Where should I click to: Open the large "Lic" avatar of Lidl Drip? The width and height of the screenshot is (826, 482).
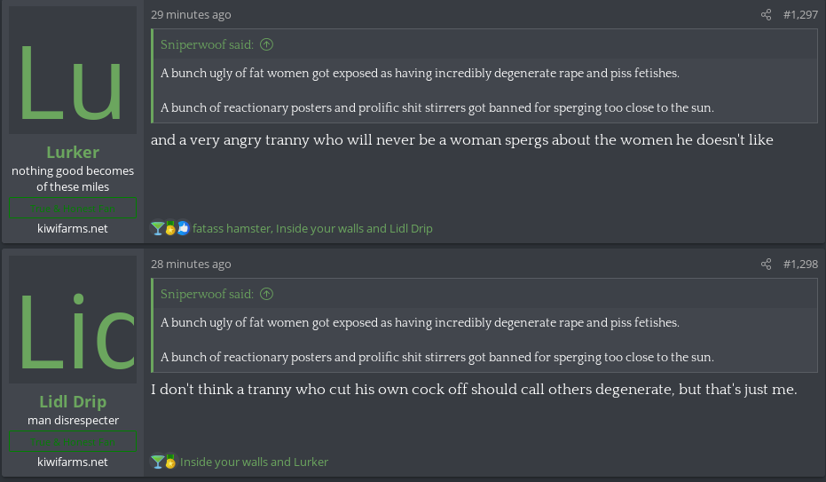click(73, 320)
